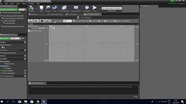Add a new event dispatcher with plus
Image resolution: width=186 pixels, height=104 pixels.
pyautogui.click(x=25, y=76)
